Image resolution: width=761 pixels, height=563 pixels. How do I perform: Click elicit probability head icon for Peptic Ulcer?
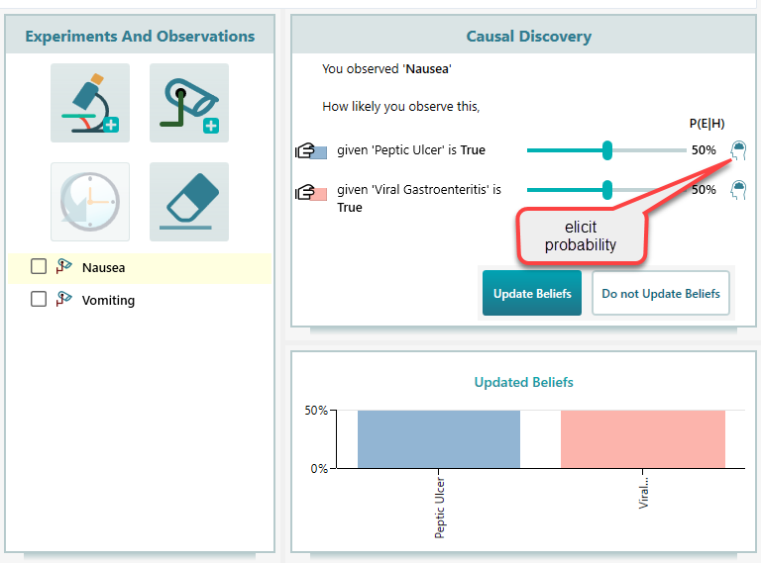click(738, 150)
